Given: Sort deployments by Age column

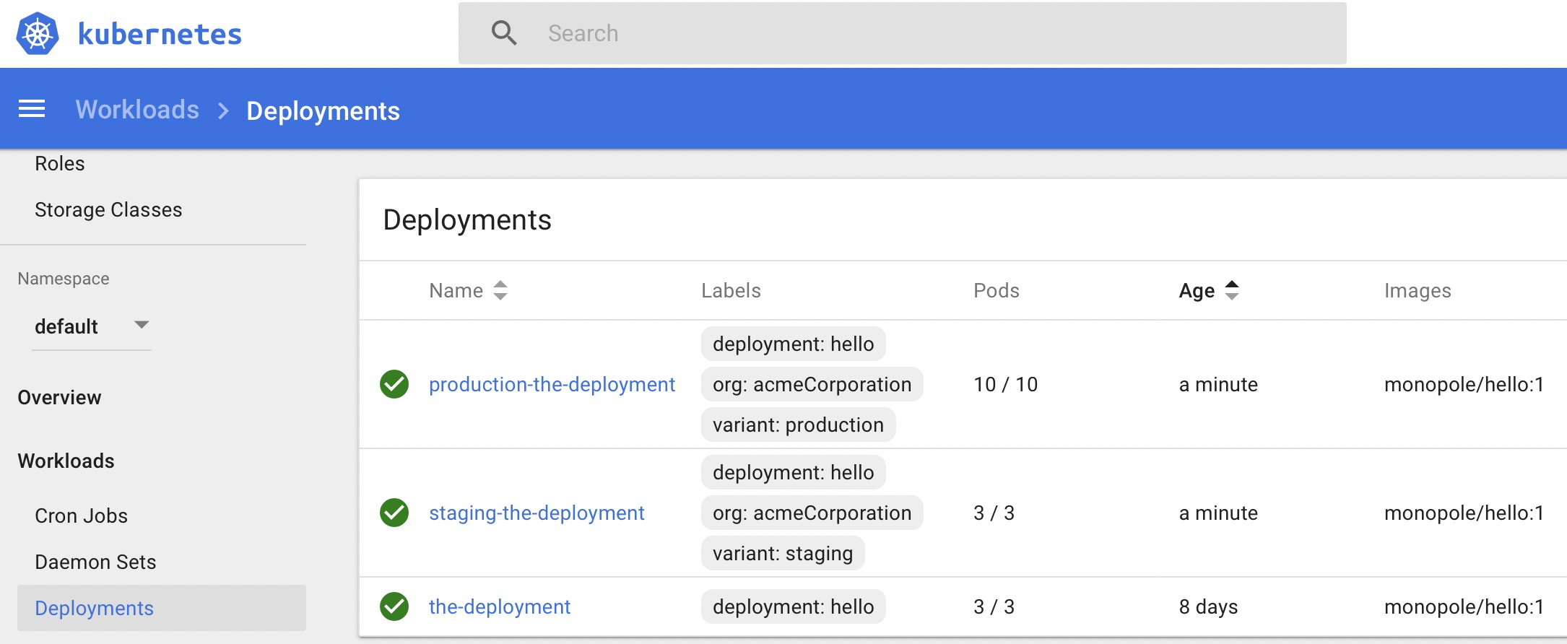Looking at the screenshot, I should click(1197, 290).
